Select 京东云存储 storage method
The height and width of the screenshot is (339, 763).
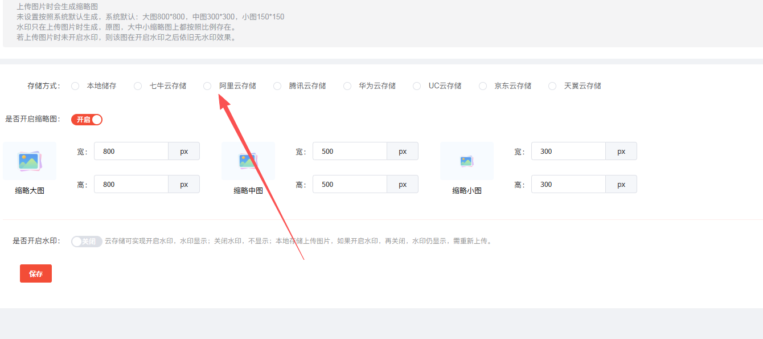[x=483, y=86]
